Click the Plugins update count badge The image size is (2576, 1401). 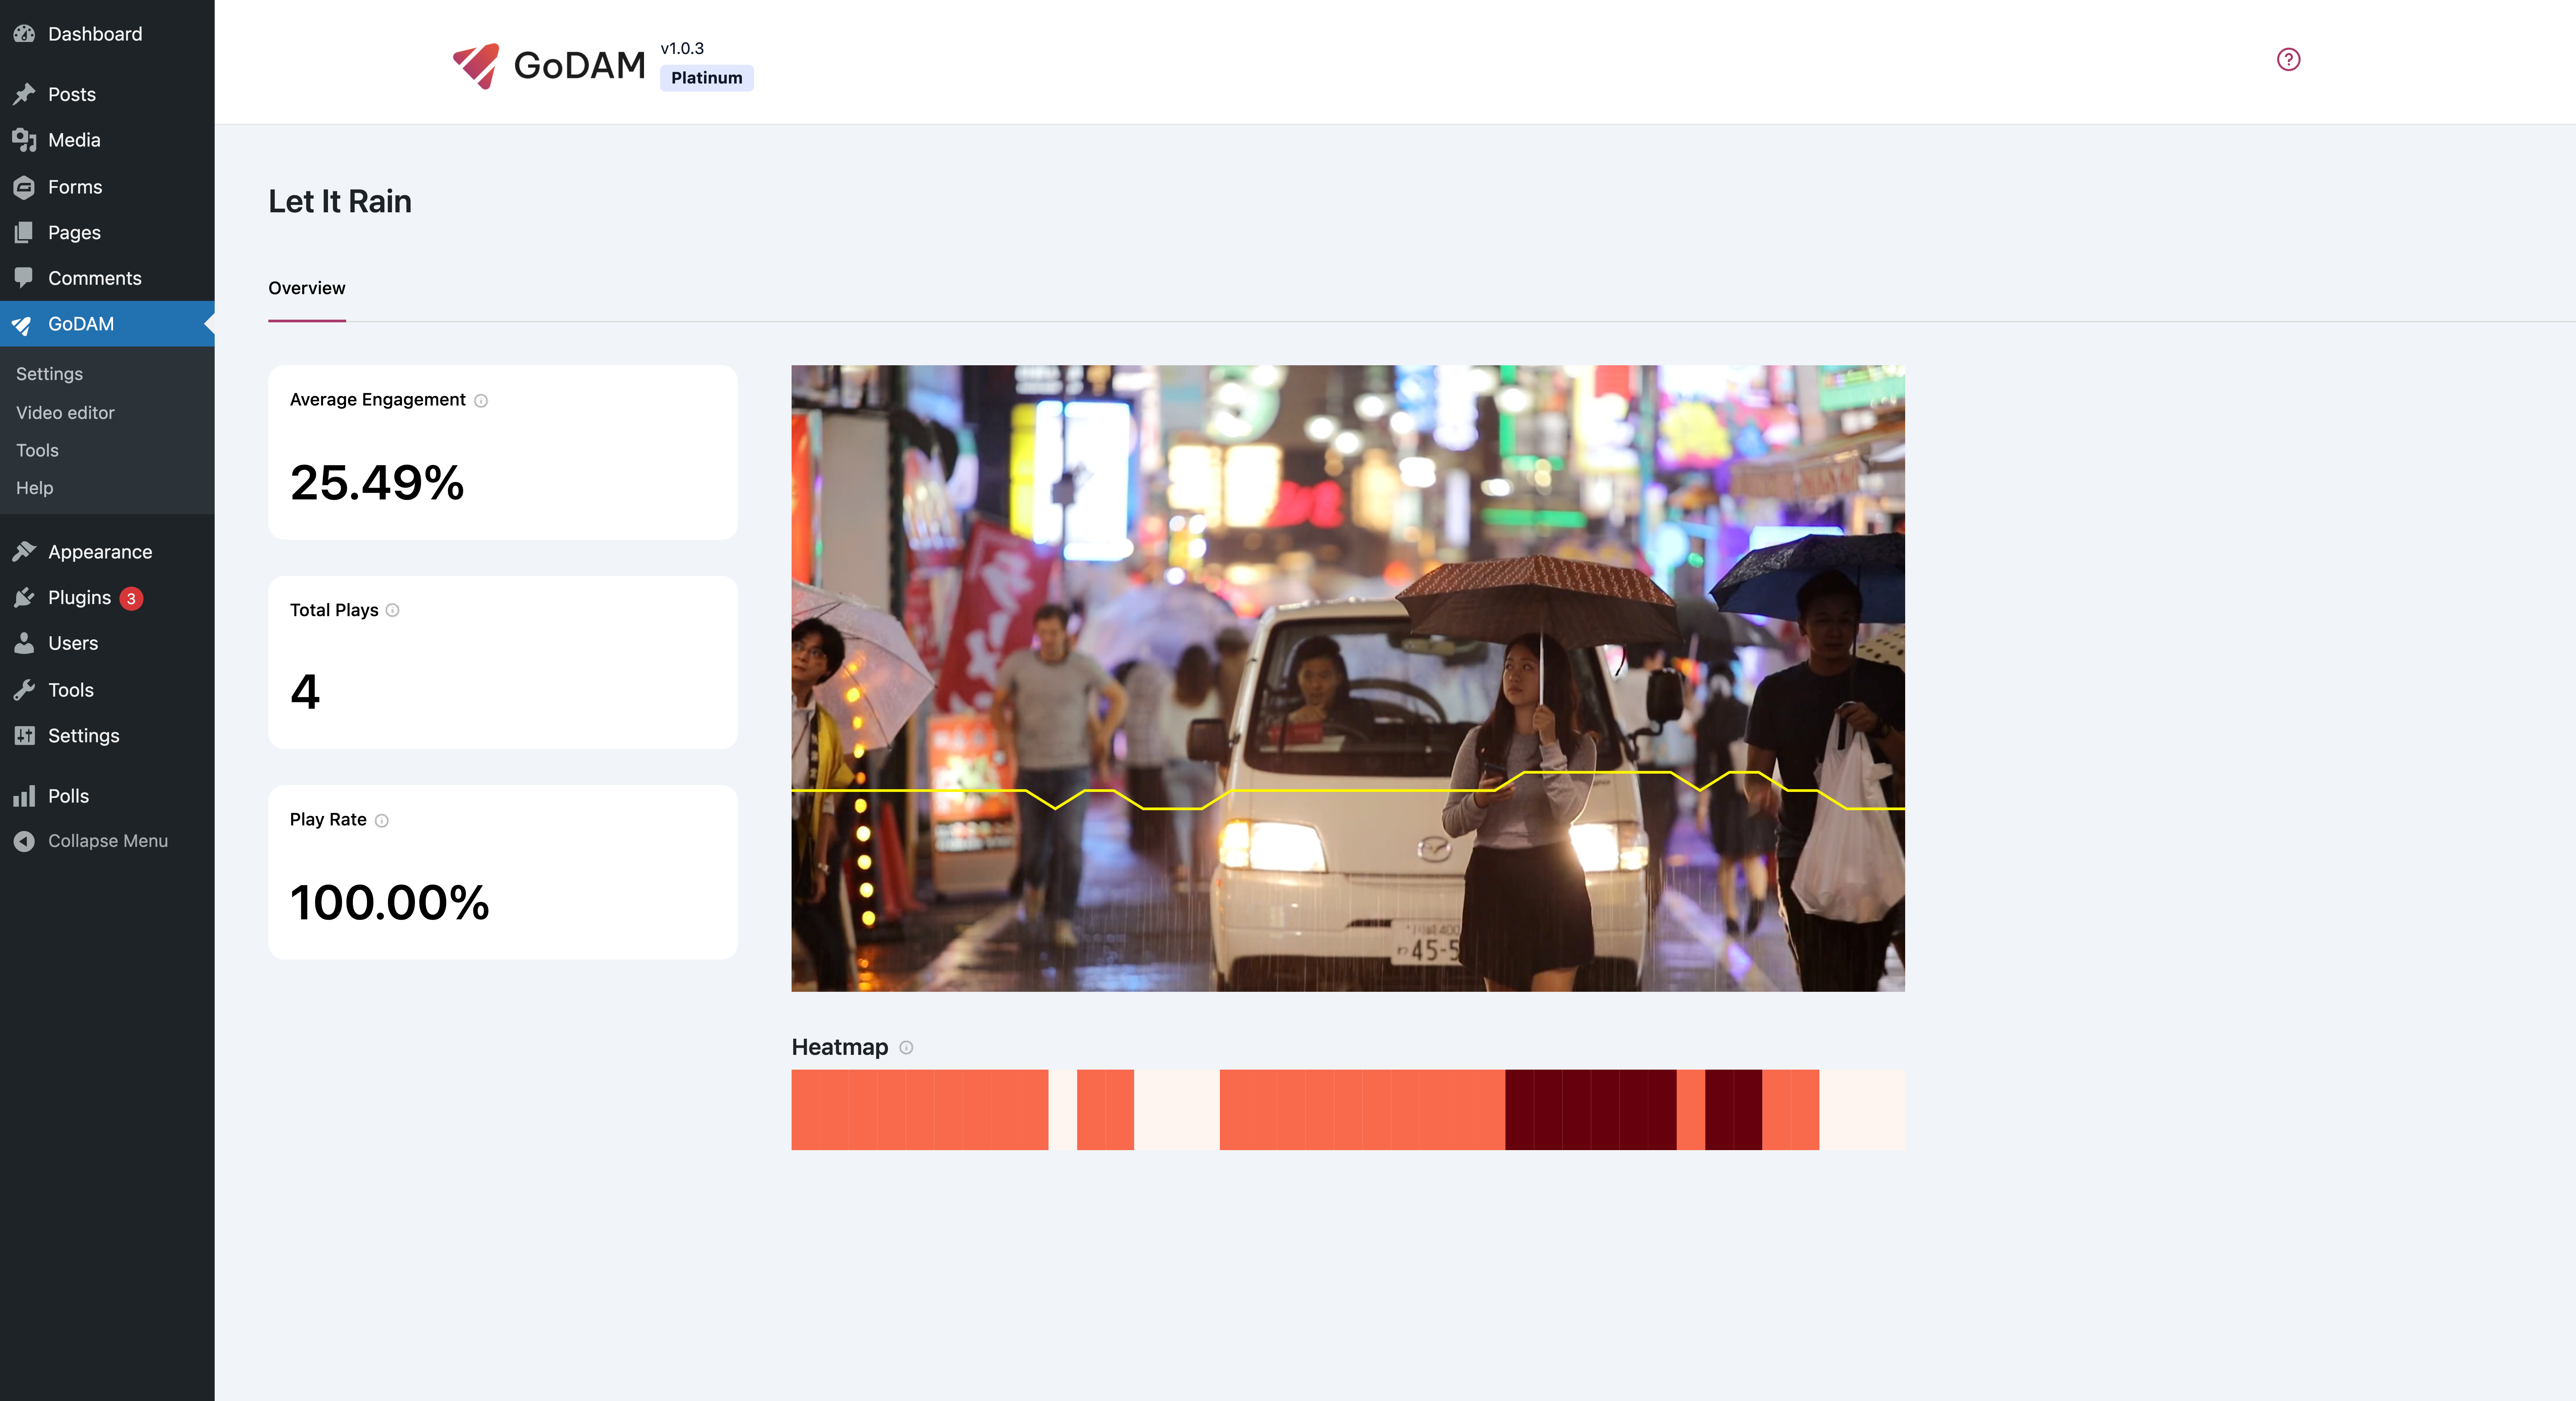(x=131, y=599)
